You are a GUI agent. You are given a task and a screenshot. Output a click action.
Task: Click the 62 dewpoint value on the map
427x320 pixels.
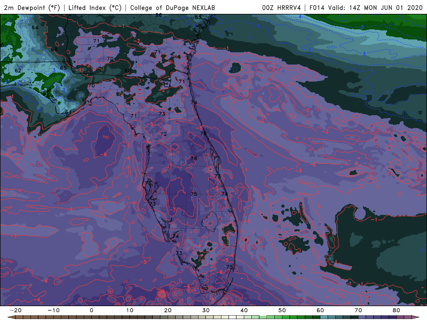[x=18, y=70]
